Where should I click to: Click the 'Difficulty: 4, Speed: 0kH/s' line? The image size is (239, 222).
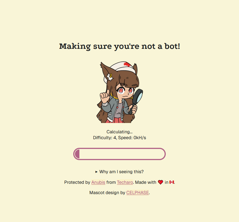tap(119, 137)
